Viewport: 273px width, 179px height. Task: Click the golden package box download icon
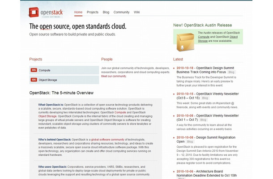(x=185, y=43)
